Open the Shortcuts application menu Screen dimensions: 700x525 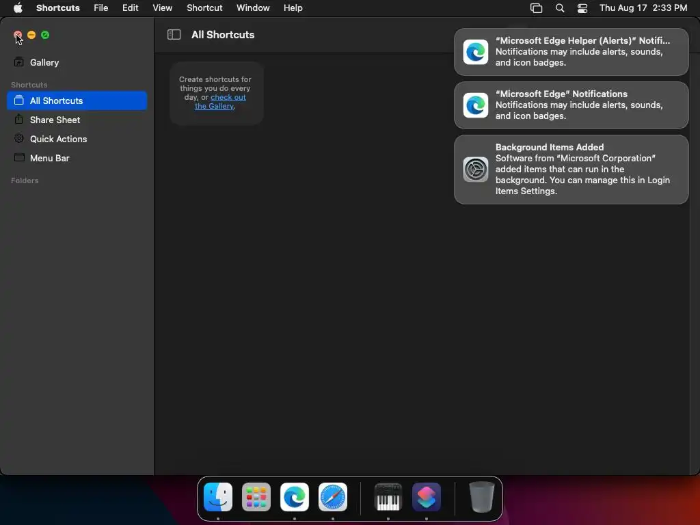(x=58, y=8)
